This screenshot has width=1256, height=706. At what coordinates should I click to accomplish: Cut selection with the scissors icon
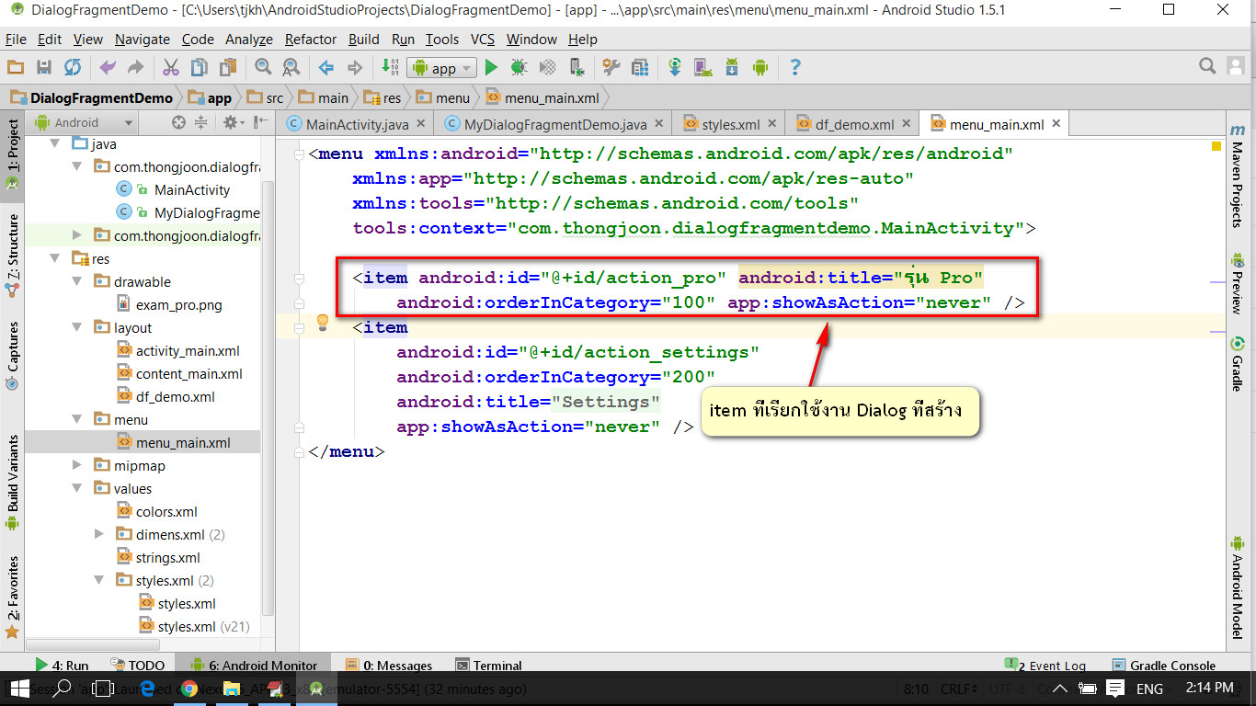pyautogui.click(x=170, y=67)
